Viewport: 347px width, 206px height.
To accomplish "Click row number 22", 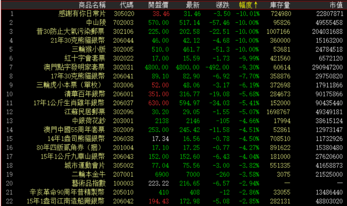I will coord(9,201).
